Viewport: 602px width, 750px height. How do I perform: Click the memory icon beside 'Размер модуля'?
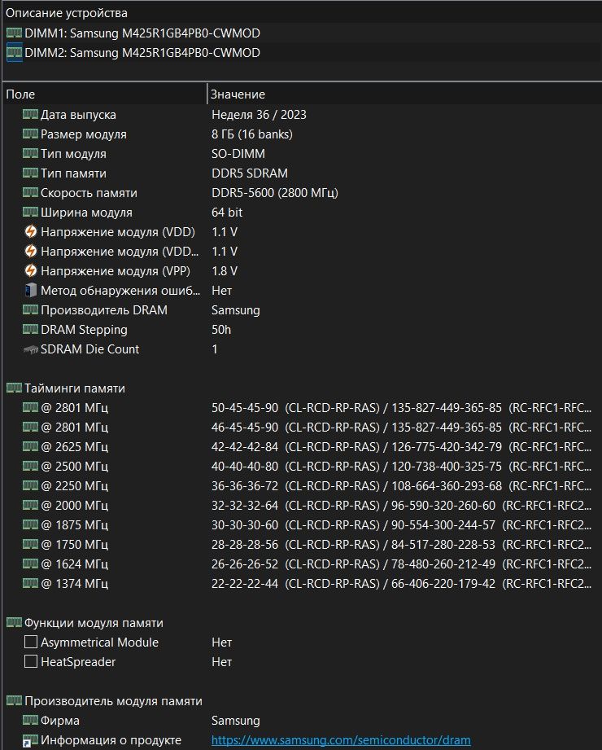point(30,134)
